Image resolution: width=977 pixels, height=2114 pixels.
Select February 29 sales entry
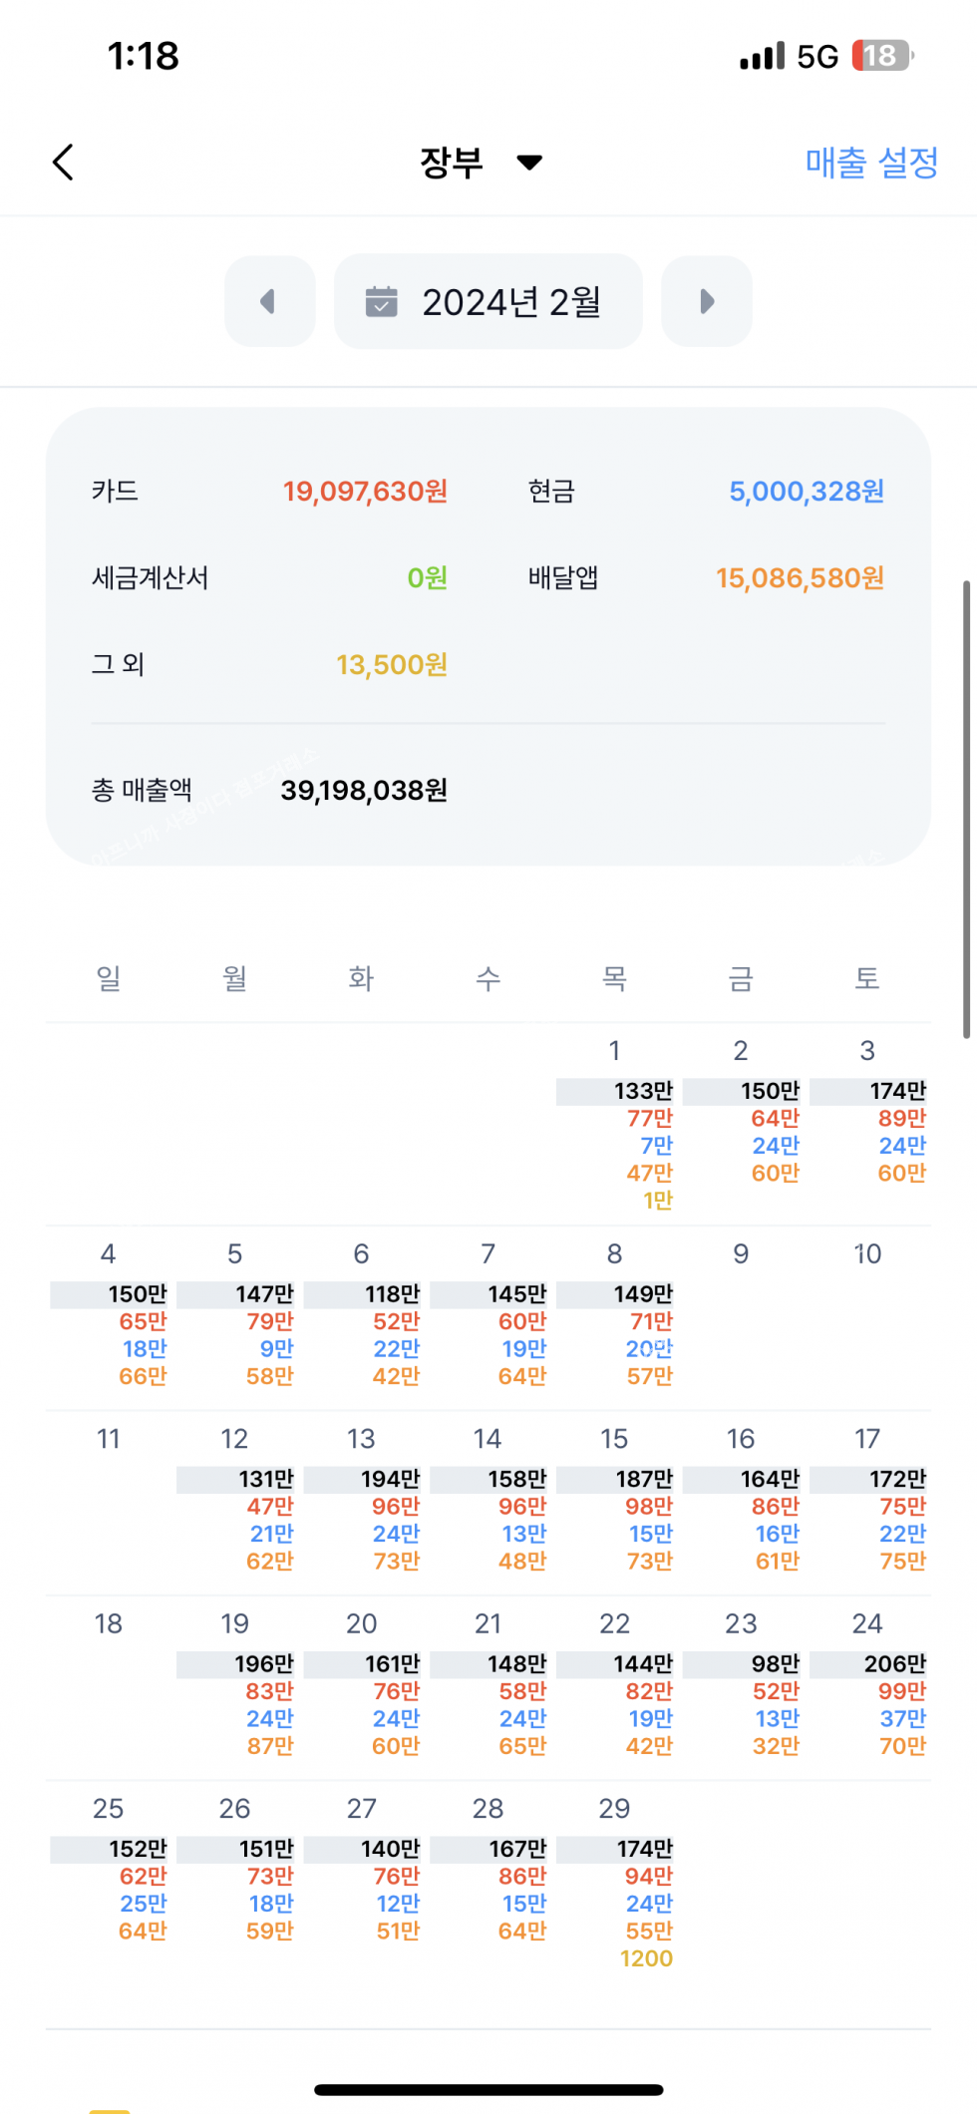pyautogui.click(x=615, y=1885)
